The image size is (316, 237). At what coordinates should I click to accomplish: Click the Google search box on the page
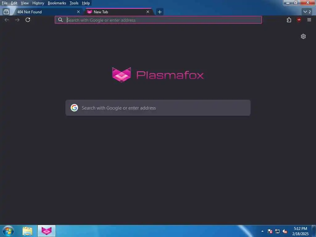tap(158, 108)
